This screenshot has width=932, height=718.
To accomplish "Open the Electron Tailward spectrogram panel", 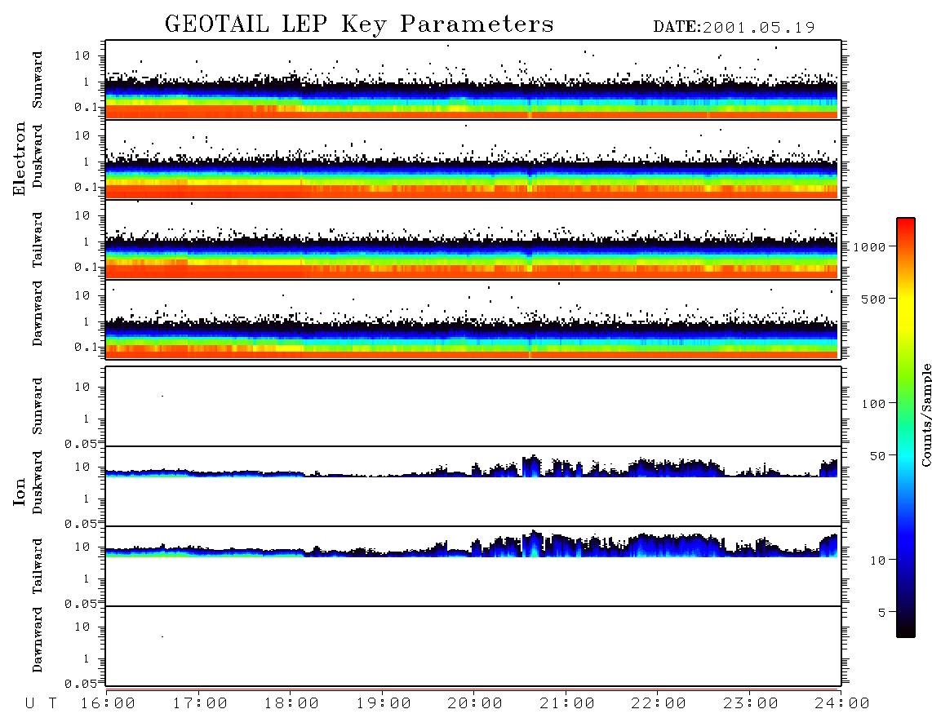I will pos(473,240).
